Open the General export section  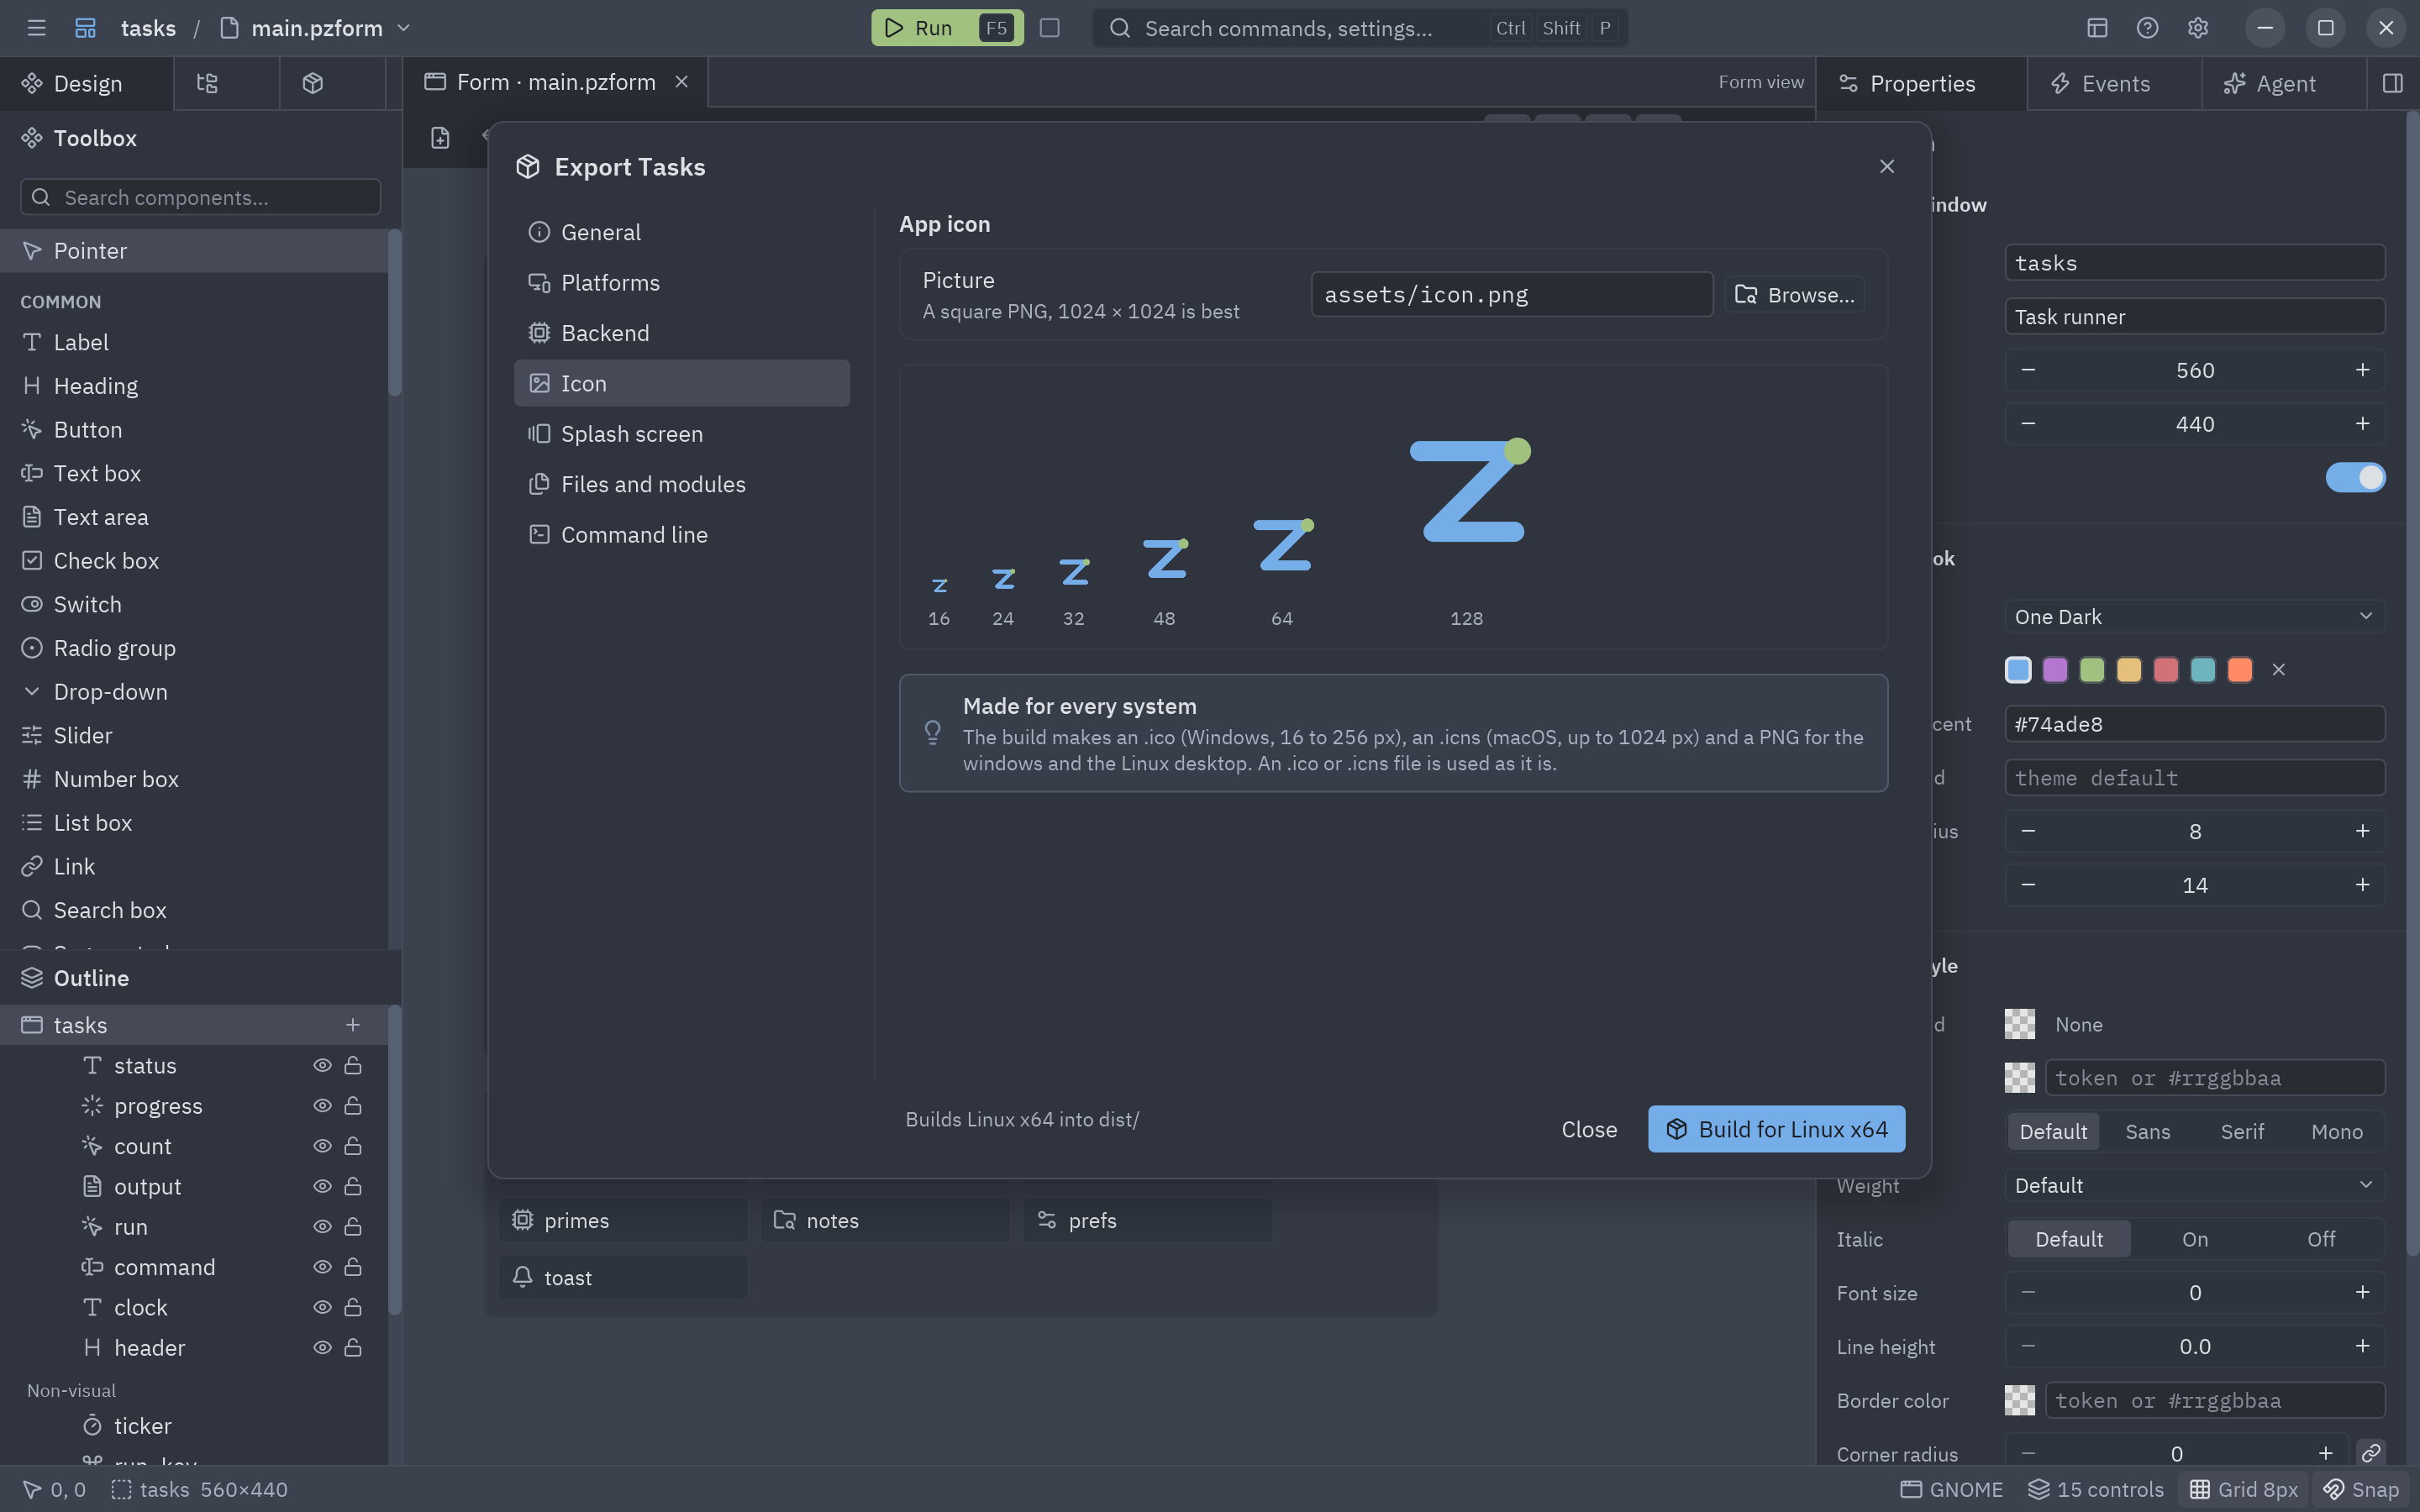point(682,232)
